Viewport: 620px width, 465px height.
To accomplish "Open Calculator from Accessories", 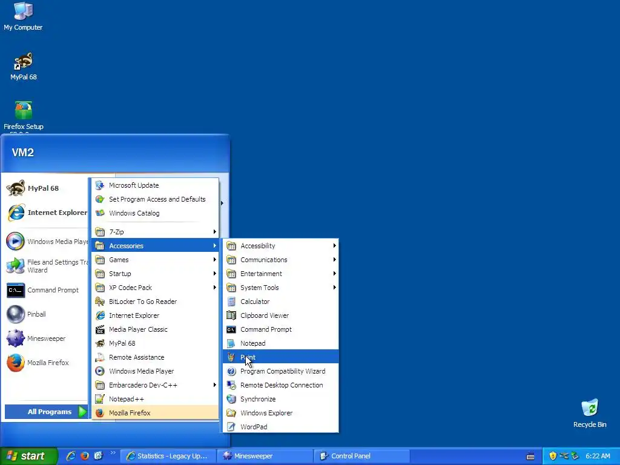I will click(x=281, y=302).
